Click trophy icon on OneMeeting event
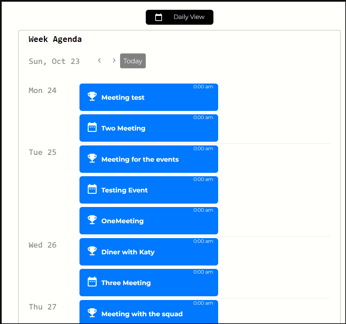The height and width of the screenshot is (324, 346). (x=92, y=220)
